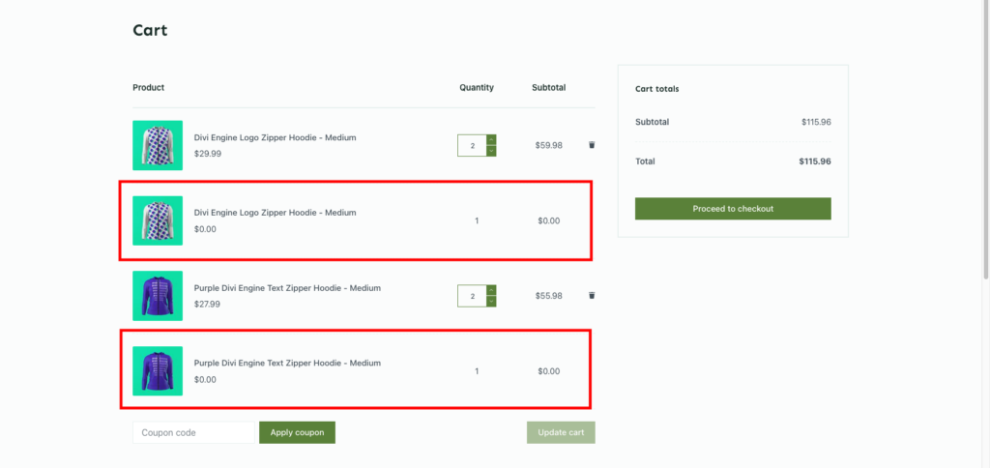The height and width of the screenshot is (468, 990).
Task: Open the $29.99 Divi Engine Logo Hoodie link
Action: point(275,137)
